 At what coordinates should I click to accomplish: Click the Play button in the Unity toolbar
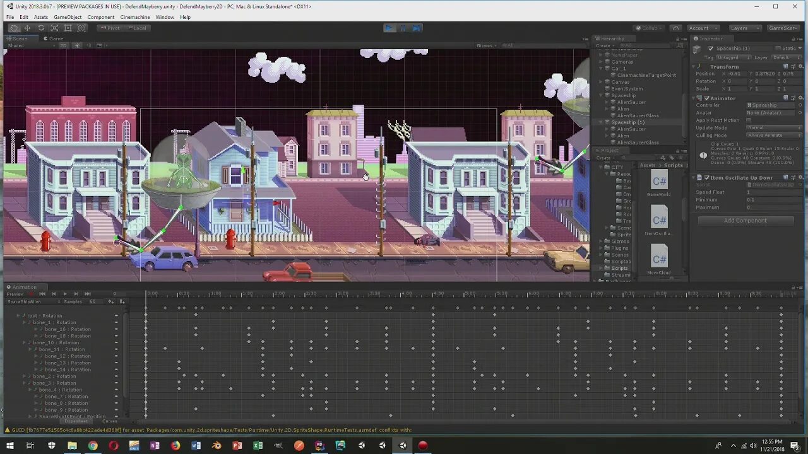pos(389,28)
